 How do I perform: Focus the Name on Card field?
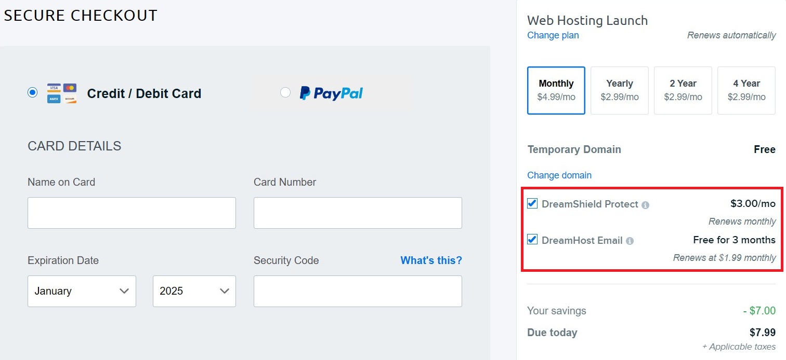132,213
